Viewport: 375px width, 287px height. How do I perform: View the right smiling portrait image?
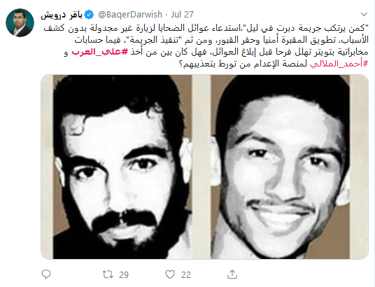tap(280, 167)
